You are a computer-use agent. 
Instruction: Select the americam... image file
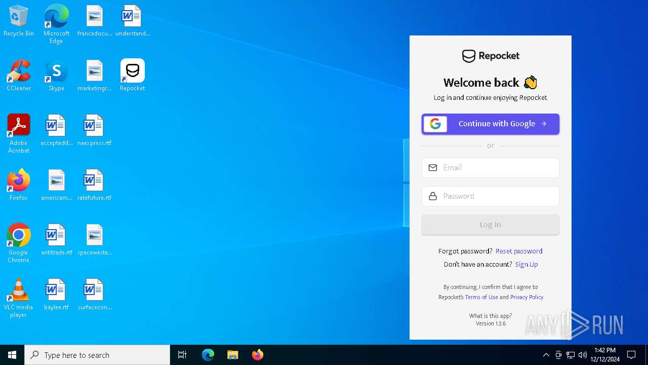click(x=56, y=185)
